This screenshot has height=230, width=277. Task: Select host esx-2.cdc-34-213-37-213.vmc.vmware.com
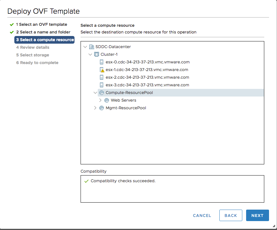click(x=147, y=77)
